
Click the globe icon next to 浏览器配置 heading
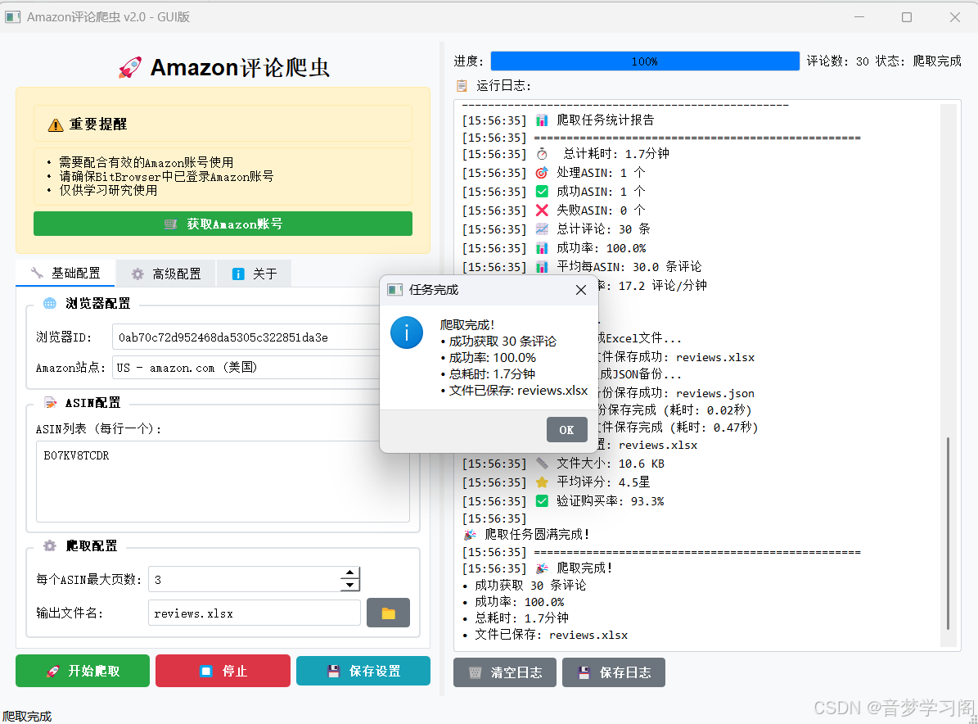tap(48, 304)
